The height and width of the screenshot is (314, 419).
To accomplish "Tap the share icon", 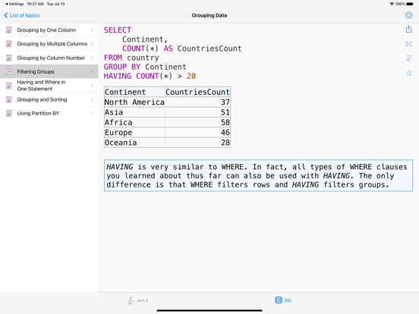I will (x=408, y=29).
